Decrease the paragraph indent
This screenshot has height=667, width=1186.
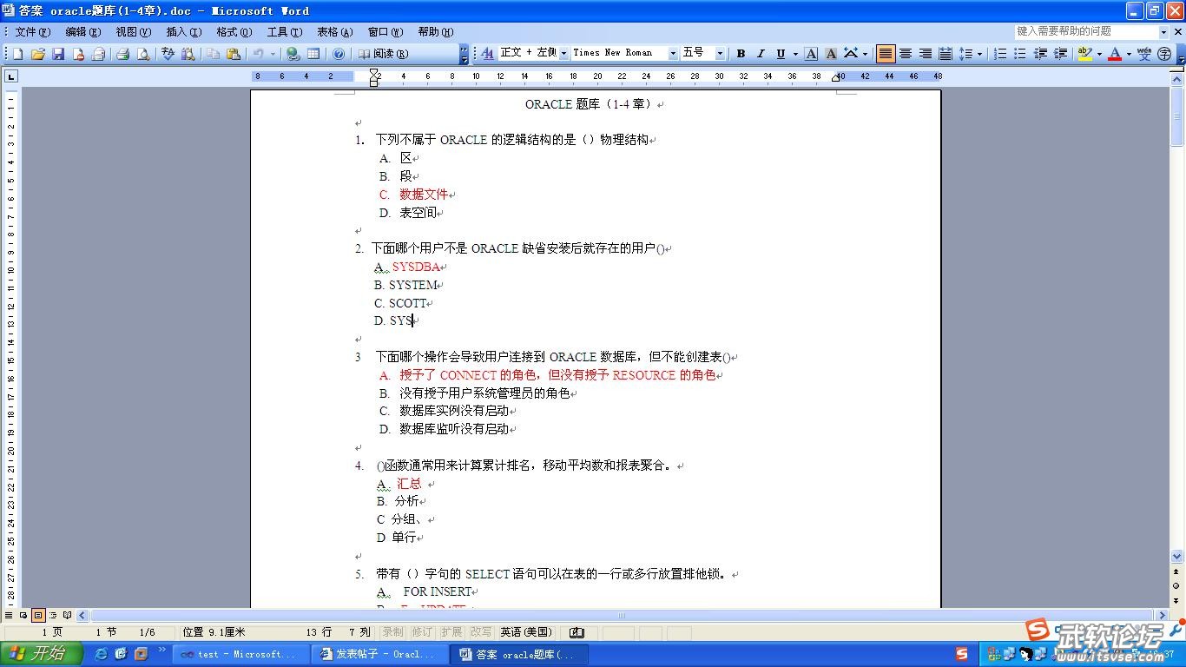point(1040,53)
